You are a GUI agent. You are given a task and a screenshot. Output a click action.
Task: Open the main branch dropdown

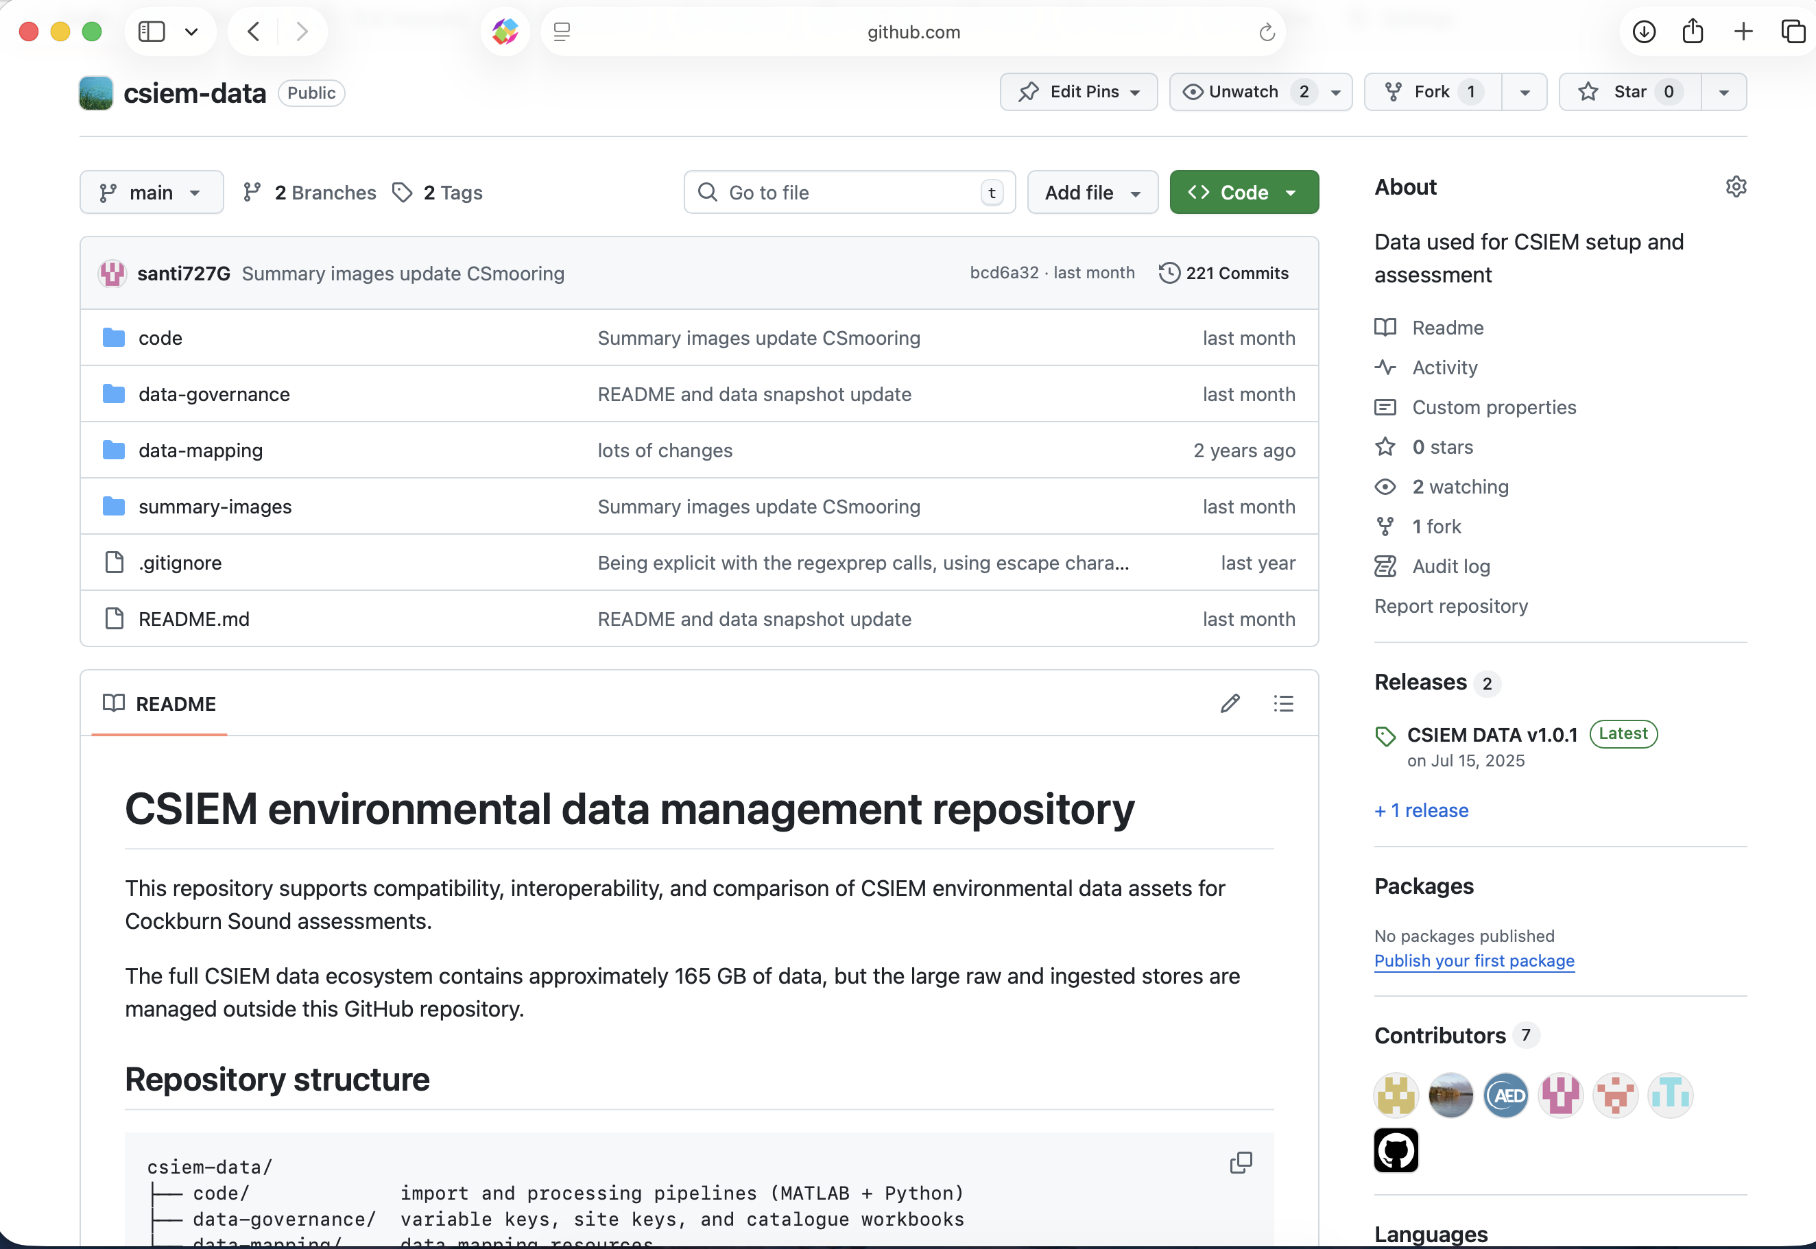[x=151, y=192]
